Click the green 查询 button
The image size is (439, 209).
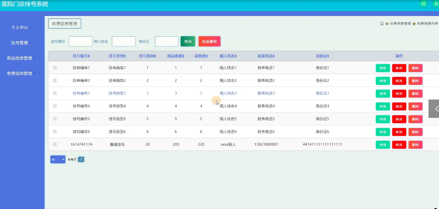pos(188,41)
